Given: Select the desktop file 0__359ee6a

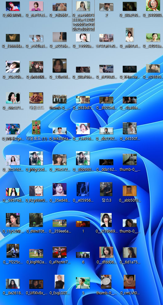Looking at the screenshot, I should (59, 223).
